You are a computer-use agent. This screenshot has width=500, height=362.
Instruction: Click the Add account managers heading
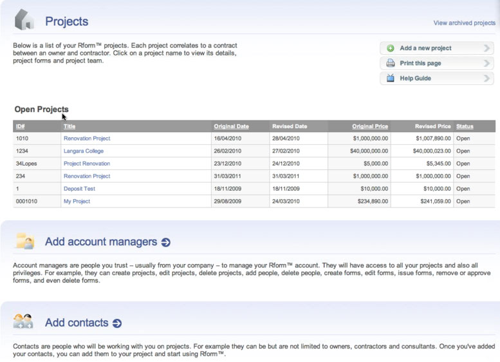pos(101,242)
